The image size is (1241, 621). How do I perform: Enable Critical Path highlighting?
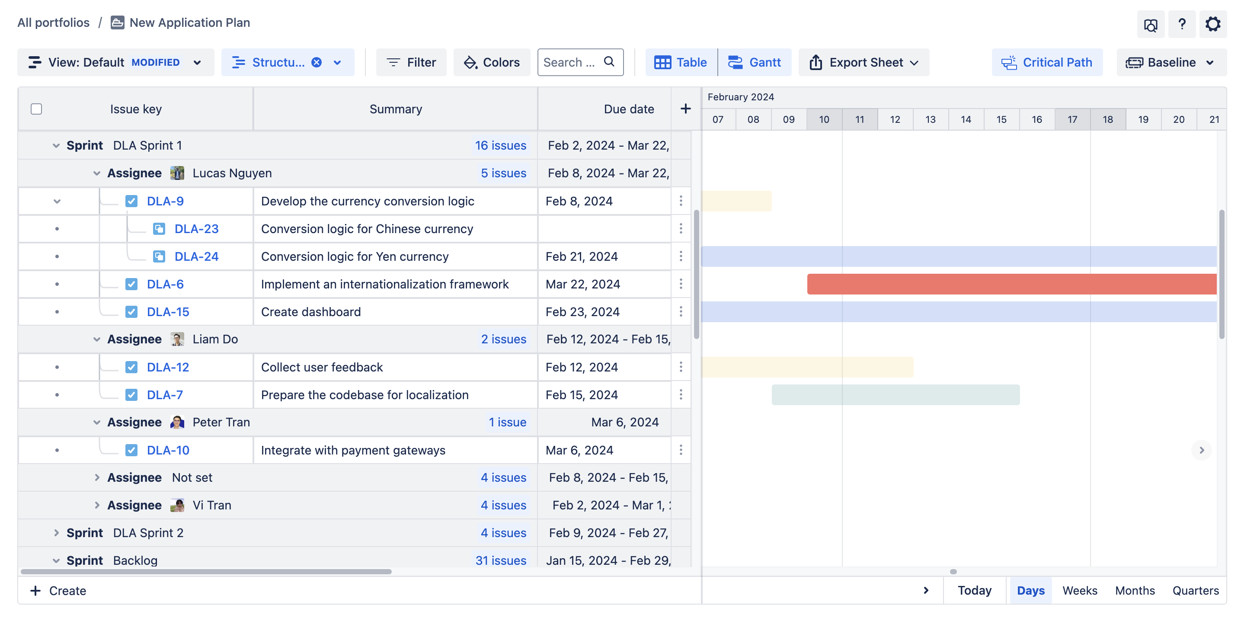coord(1047,62)
